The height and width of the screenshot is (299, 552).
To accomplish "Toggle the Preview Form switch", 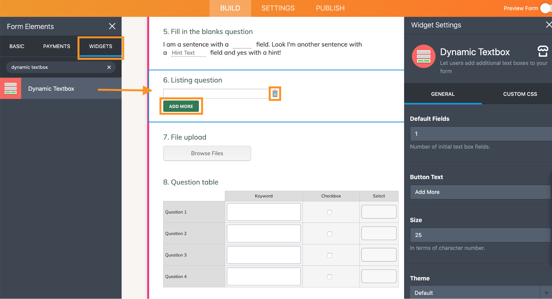I will pyautogui.click(x=546, y=8).
